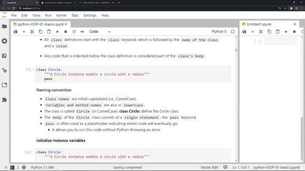305x171 pixels.
Task: Copy selected cells in left notebook
Action: [41, 32]
